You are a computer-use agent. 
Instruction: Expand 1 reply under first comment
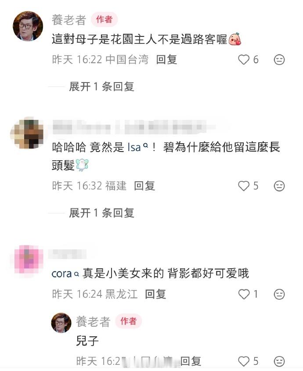(101, 86)
